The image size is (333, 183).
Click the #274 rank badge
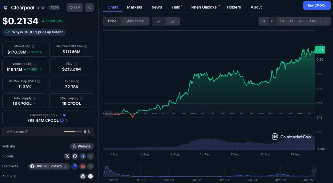(54, 8)
